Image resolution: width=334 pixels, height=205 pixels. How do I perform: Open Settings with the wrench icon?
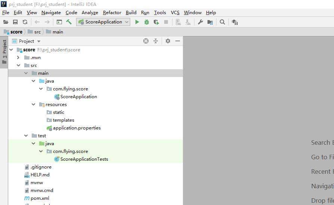click(x=200, y=22)
